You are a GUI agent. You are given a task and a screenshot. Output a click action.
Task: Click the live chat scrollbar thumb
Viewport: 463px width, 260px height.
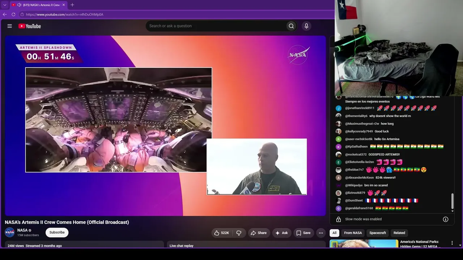click(452, 202)
